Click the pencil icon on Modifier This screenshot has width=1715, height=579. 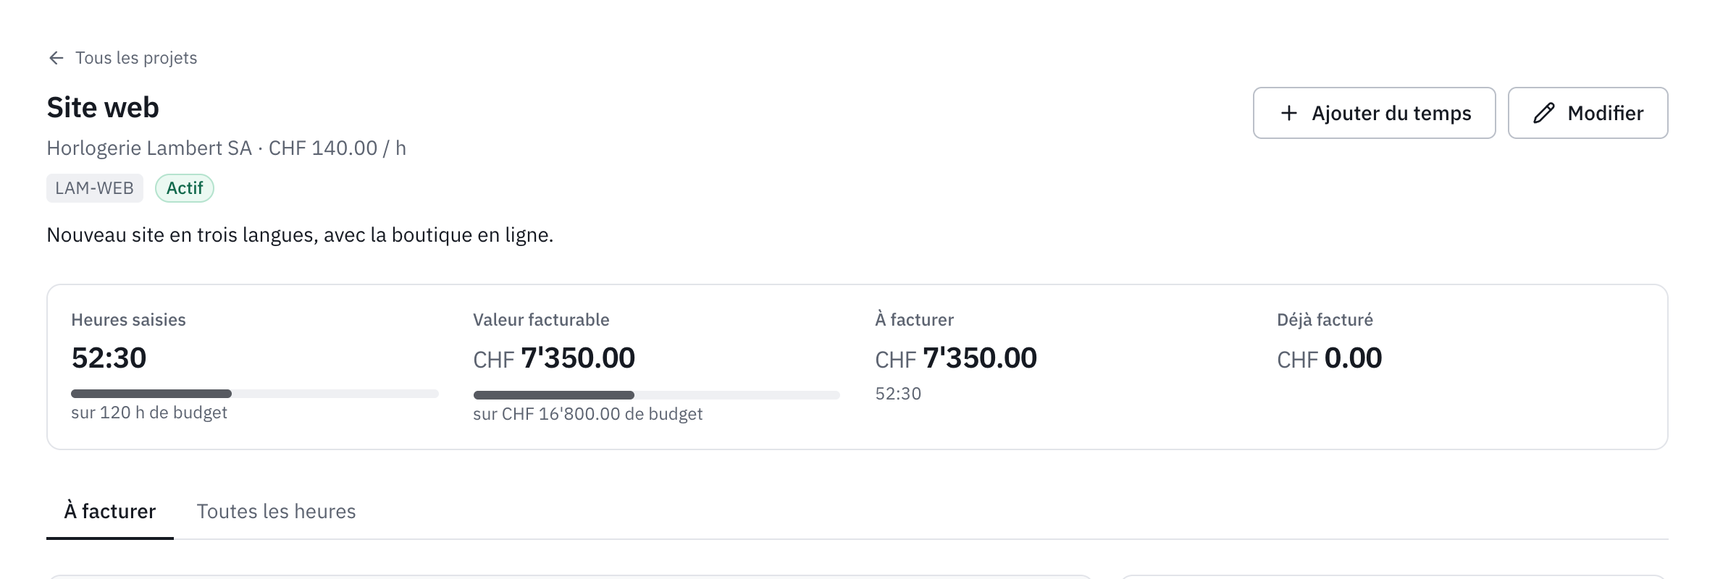pyautogui.click(x=1543, y=113)
